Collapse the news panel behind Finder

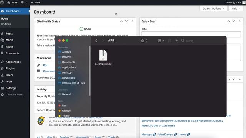(x=240, y=79)
